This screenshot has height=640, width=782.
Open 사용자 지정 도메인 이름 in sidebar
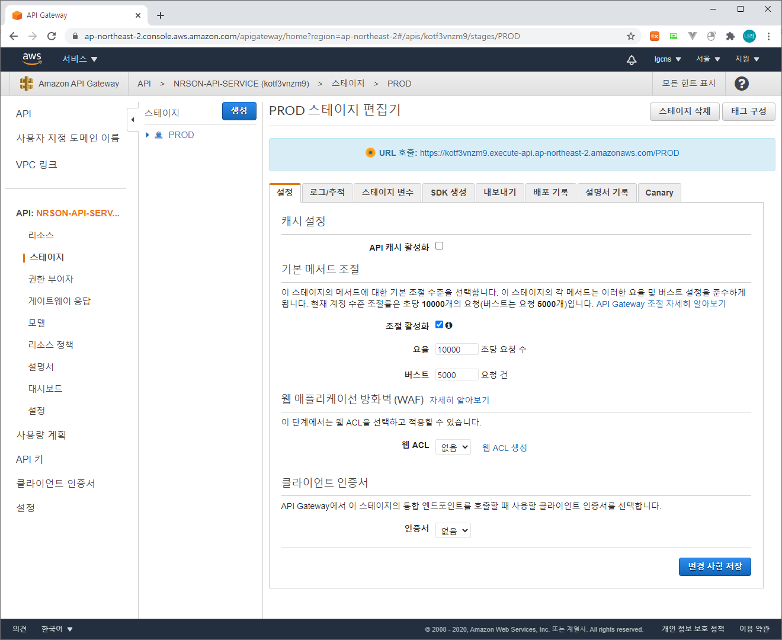(68, 138)
